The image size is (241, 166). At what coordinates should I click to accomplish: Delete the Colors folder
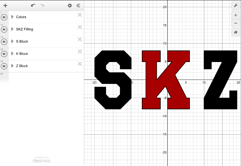click(80, 15)
